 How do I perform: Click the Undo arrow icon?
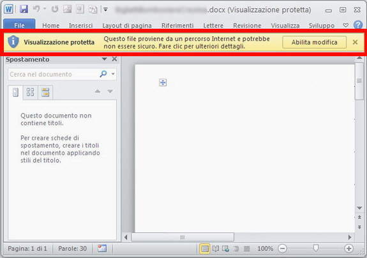tap(36, 9)
